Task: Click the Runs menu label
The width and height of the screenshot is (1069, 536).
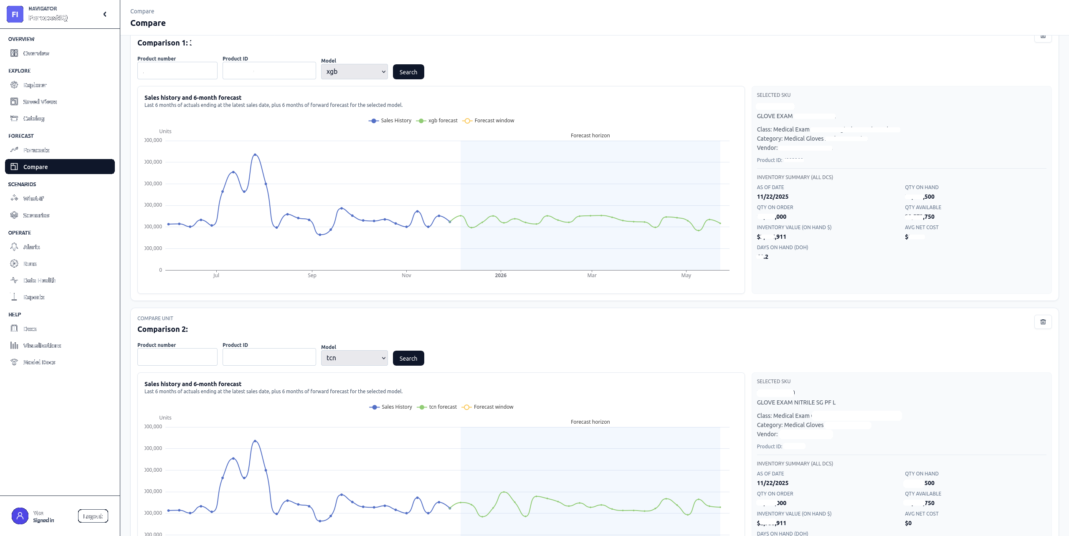Action: tap(30, 263)
